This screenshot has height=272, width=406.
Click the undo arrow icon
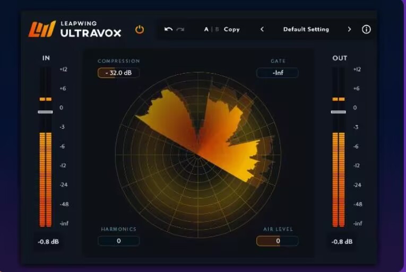[x=168, y=29]
